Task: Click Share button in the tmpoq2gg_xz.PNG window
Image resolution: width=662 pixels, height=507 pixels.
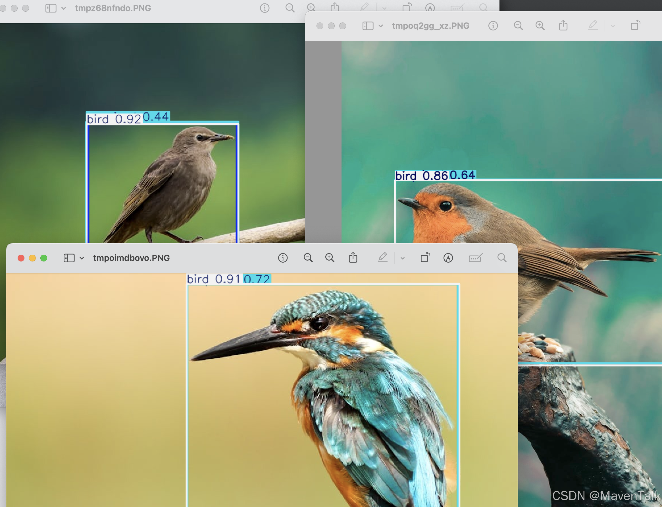Action: pyautogui.click(x=563, y=26)
